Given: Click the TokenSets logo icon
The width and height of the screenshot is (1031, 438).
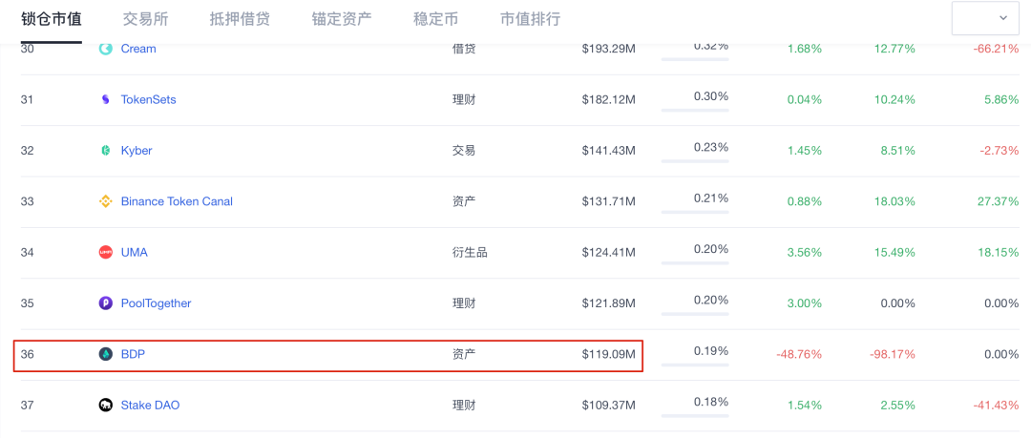Looking at the screenshot, I should [106, 99].
